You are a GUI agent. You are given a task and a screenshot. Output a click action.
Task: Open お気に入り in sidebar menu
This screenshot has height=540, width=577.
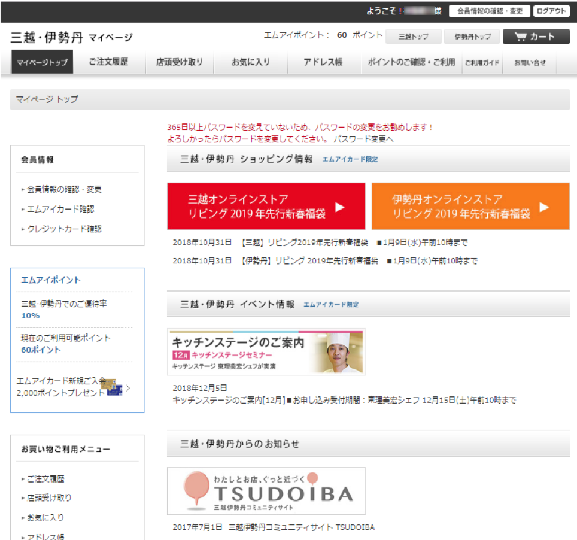click(x=45, y=517)
